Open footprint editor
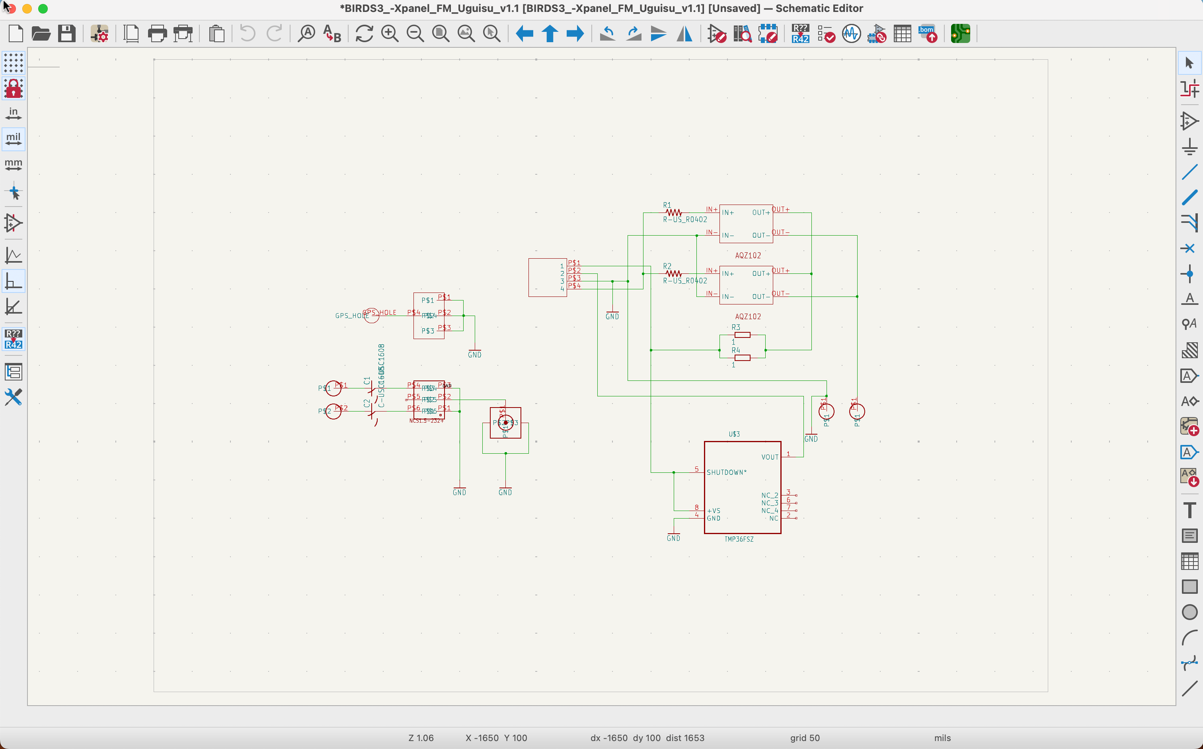1203x749 pixels. click(768, 34)
